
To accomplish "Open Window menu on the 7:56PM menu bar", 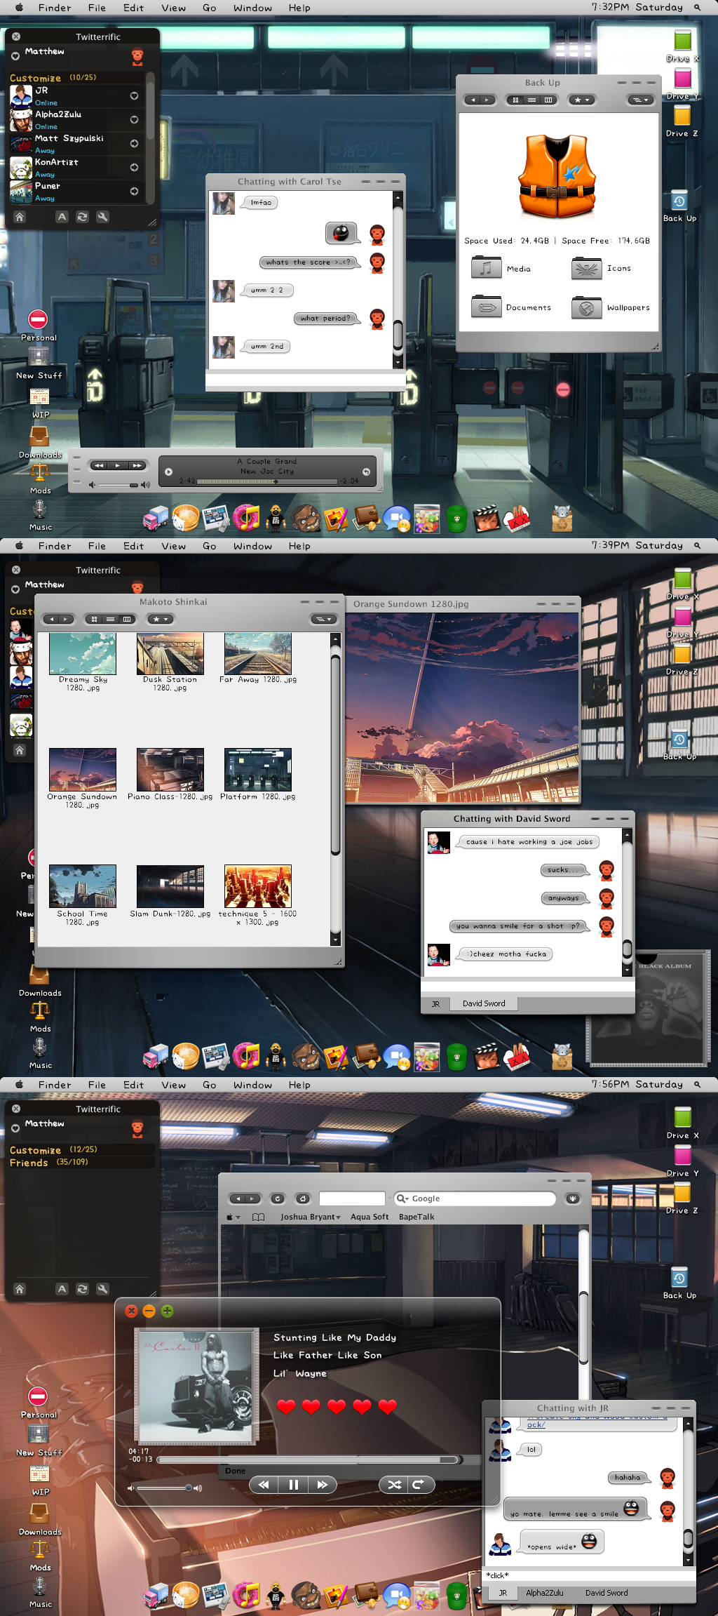I will pyautogui.click(x=252, y=1085).
